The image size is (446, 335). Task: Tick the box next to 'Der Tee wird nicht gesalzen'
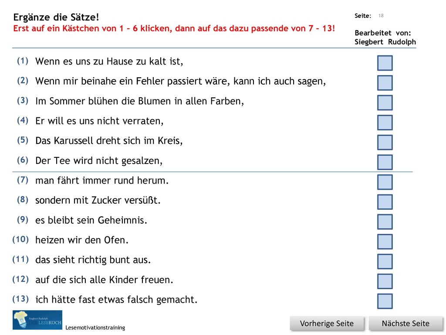385,162
